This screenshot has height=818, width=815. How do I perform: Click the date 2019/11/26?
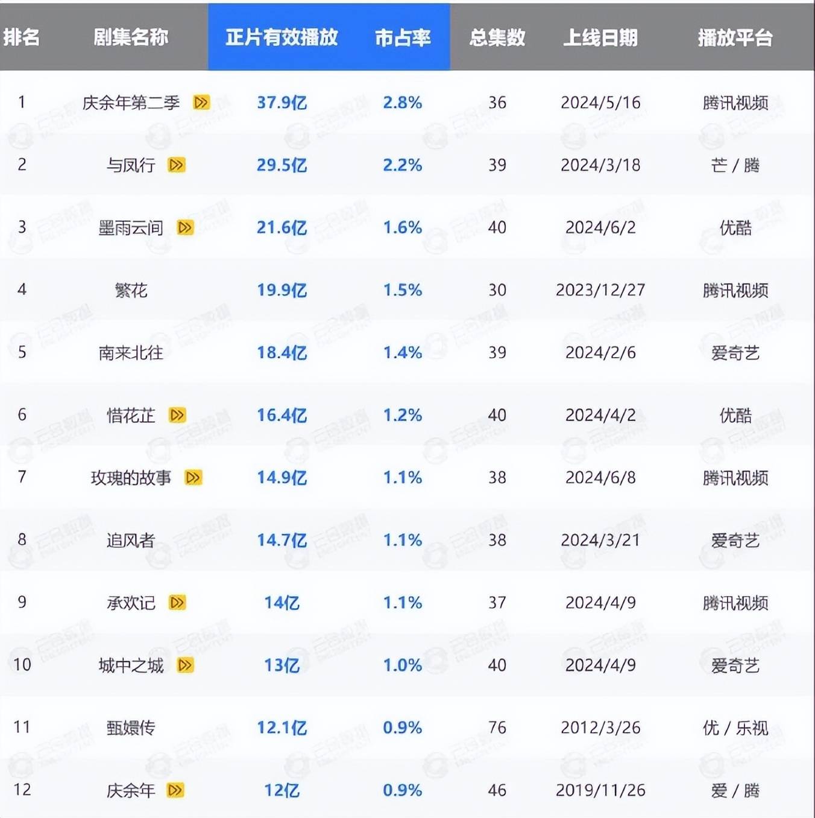coord(600,790)
